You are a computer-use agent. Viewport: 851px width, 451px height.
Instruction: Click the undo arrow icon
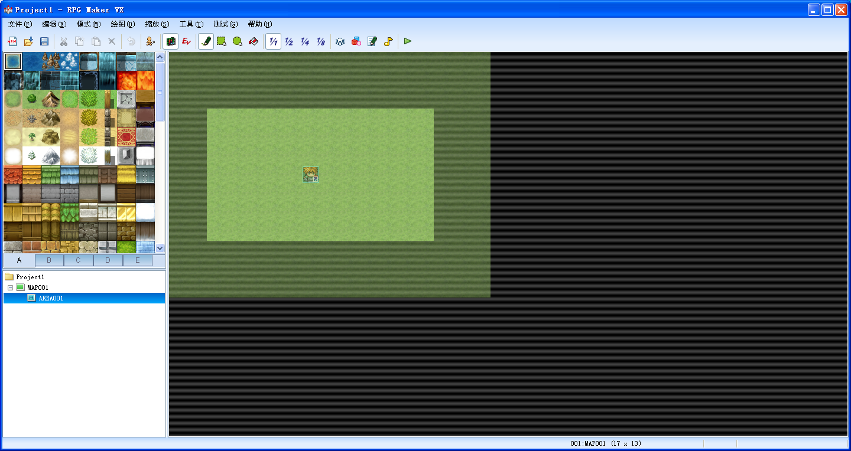click(131, 41)
